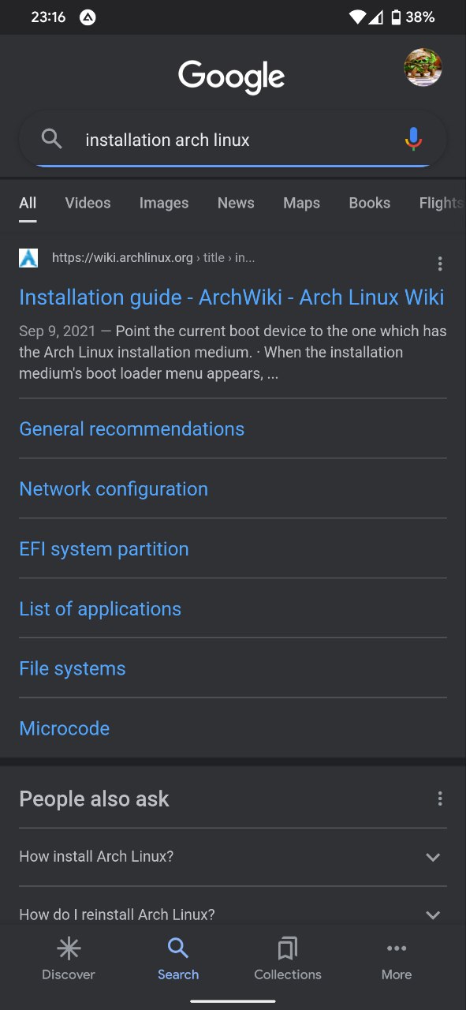Switch to the Images tab

(164, 203)
